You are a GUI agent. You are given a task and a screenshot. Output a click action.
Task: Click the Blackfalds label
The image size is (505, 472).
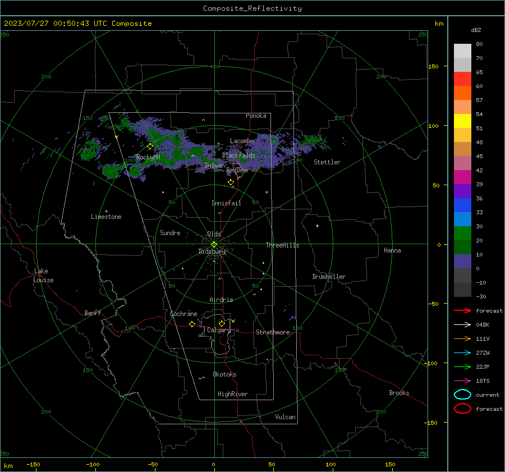[238, 155]
